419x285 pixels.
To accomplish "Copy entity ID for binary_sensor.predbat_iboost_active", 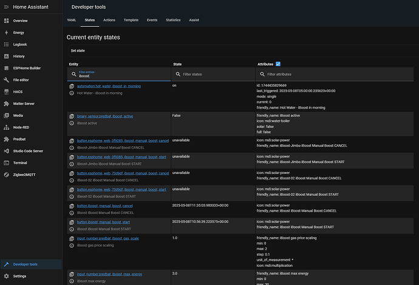I will click(x=72, y=116).
